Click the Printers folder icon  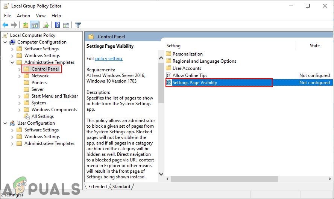click(26, 83)
